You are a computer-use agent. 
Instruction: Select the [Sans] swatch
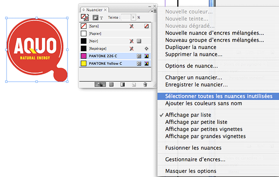point(115,26)
